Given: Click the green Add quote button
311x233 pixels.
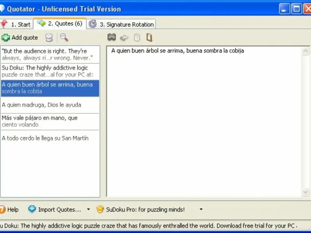Looking at the screenshot, I should 20,37.
